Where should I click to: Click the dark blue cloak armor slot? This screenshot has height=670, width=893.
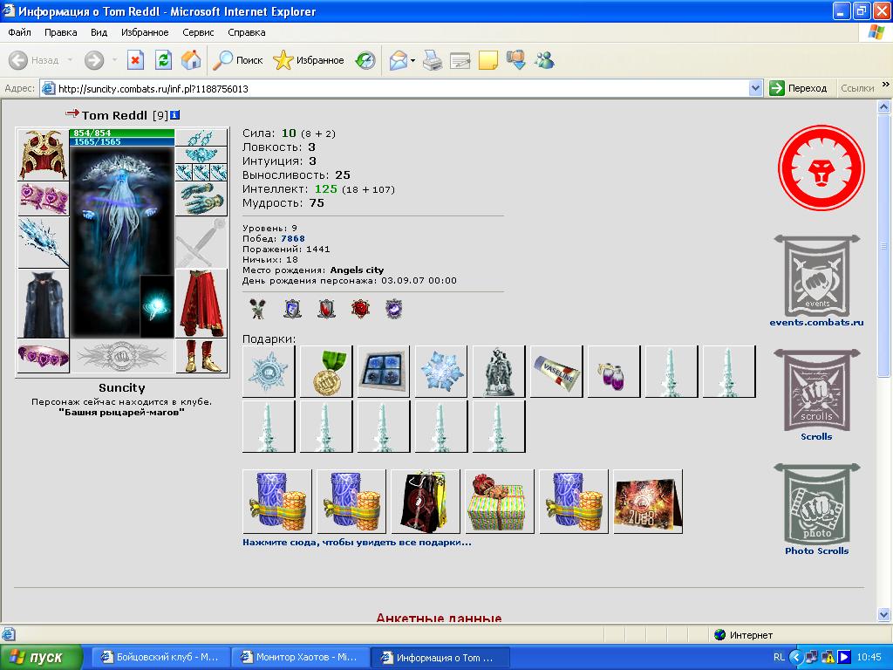[x=43, y=304]
